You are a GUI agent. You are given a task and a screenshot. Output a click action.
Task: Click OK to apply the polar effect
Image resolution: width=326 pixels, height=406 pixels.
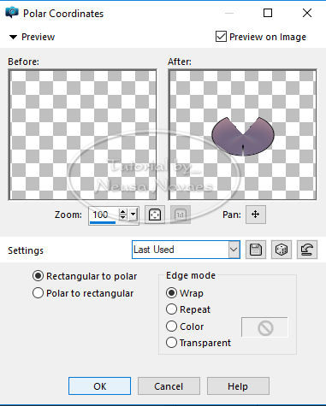pos(99,386)
